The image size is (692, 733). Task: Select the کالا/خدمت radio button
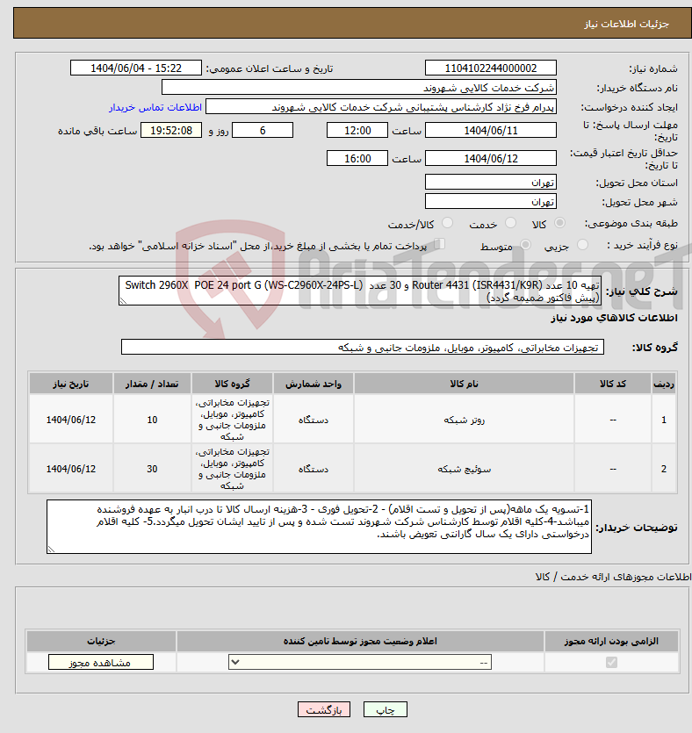click(x=448, y=223)
